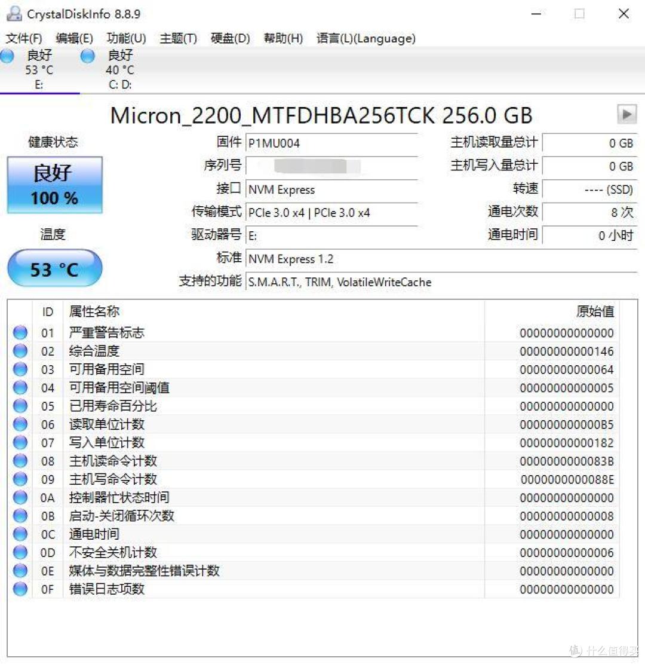Click the 主机写入量总计 value 0 GB
The height and width of the screenshot is (664, 645).
[589, 166]
